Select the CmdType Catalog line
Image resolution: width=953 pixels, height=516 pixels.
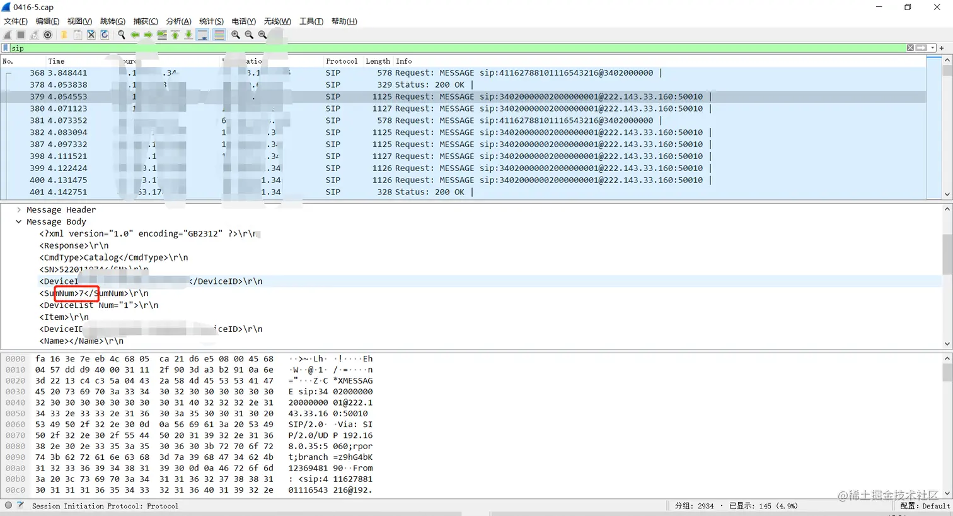113,257
